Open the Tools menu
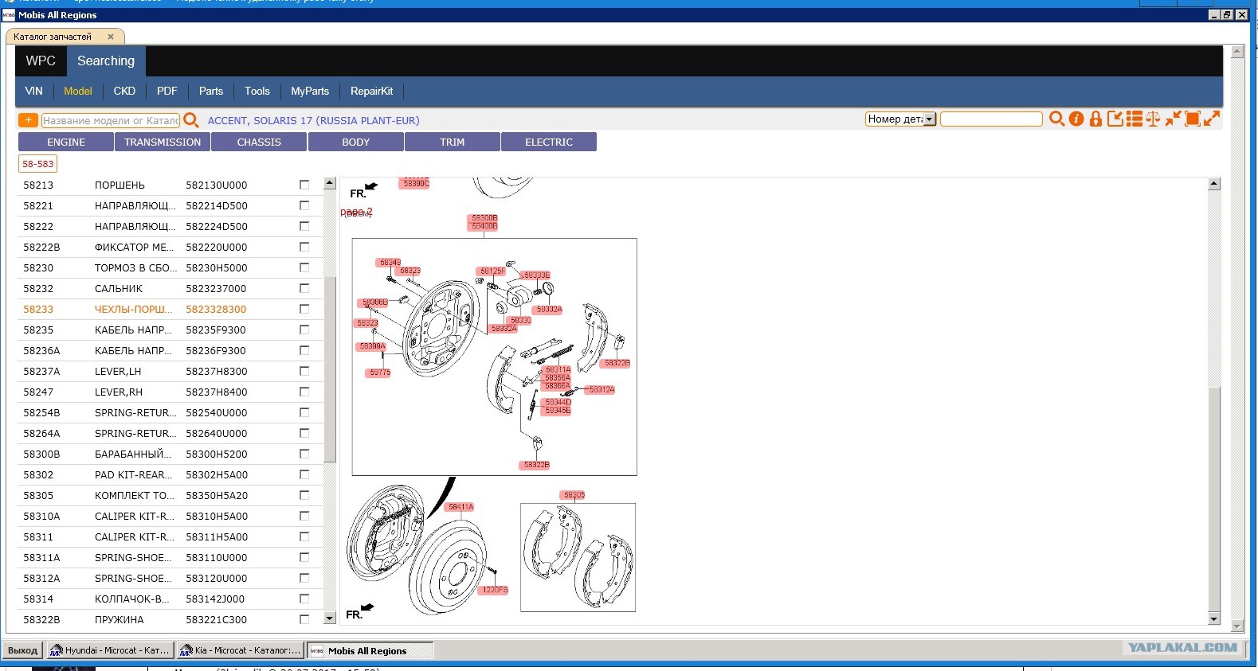 click(257, 91)
